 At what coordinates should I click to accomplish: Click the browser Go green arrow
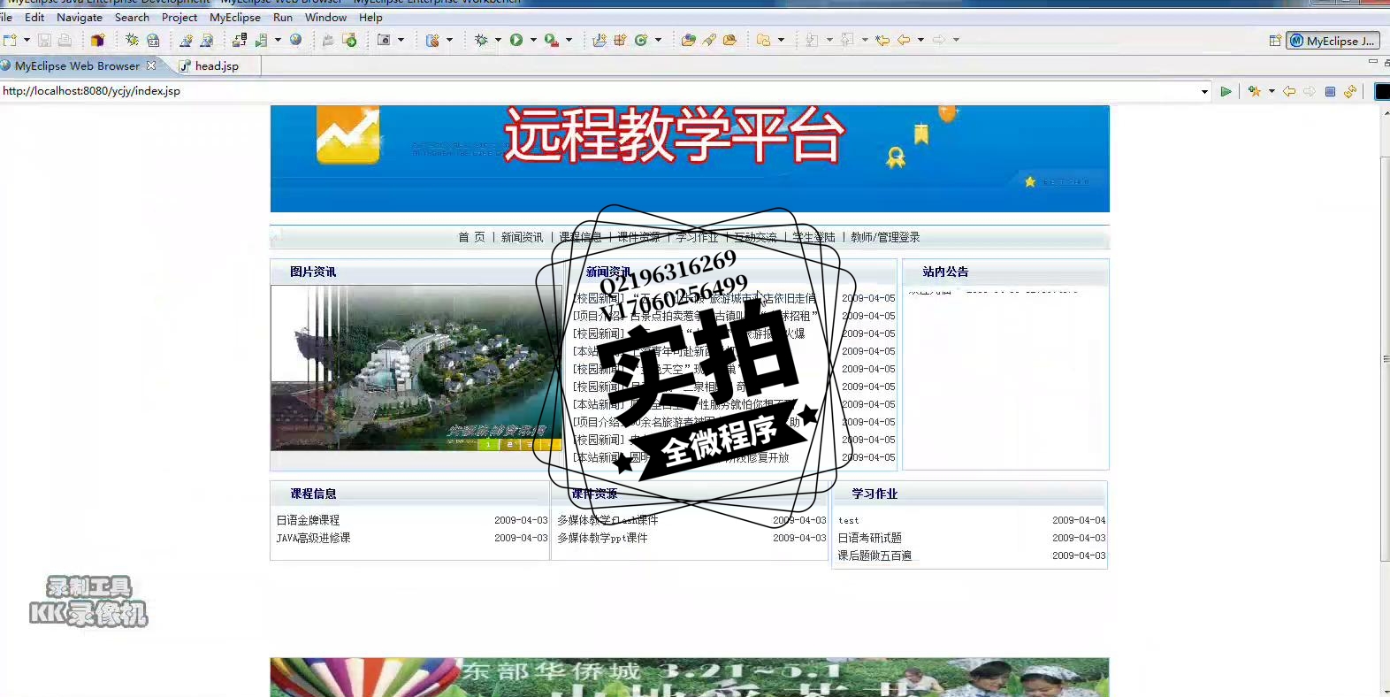(x=1226, y=91)
